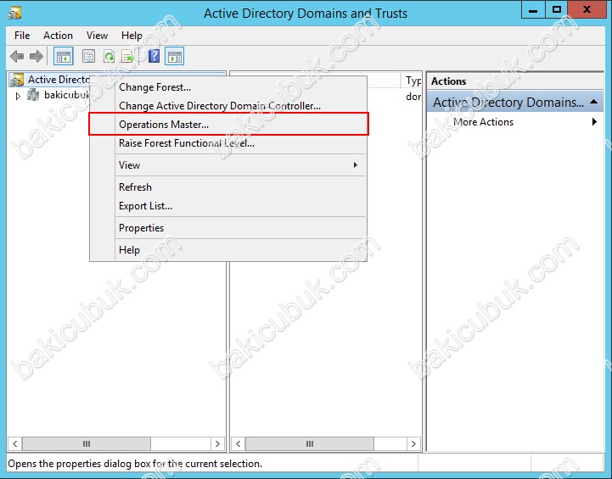Select Change Active Directory Domain Controller...
Viewport: 612px width, 479px height.
228,106
